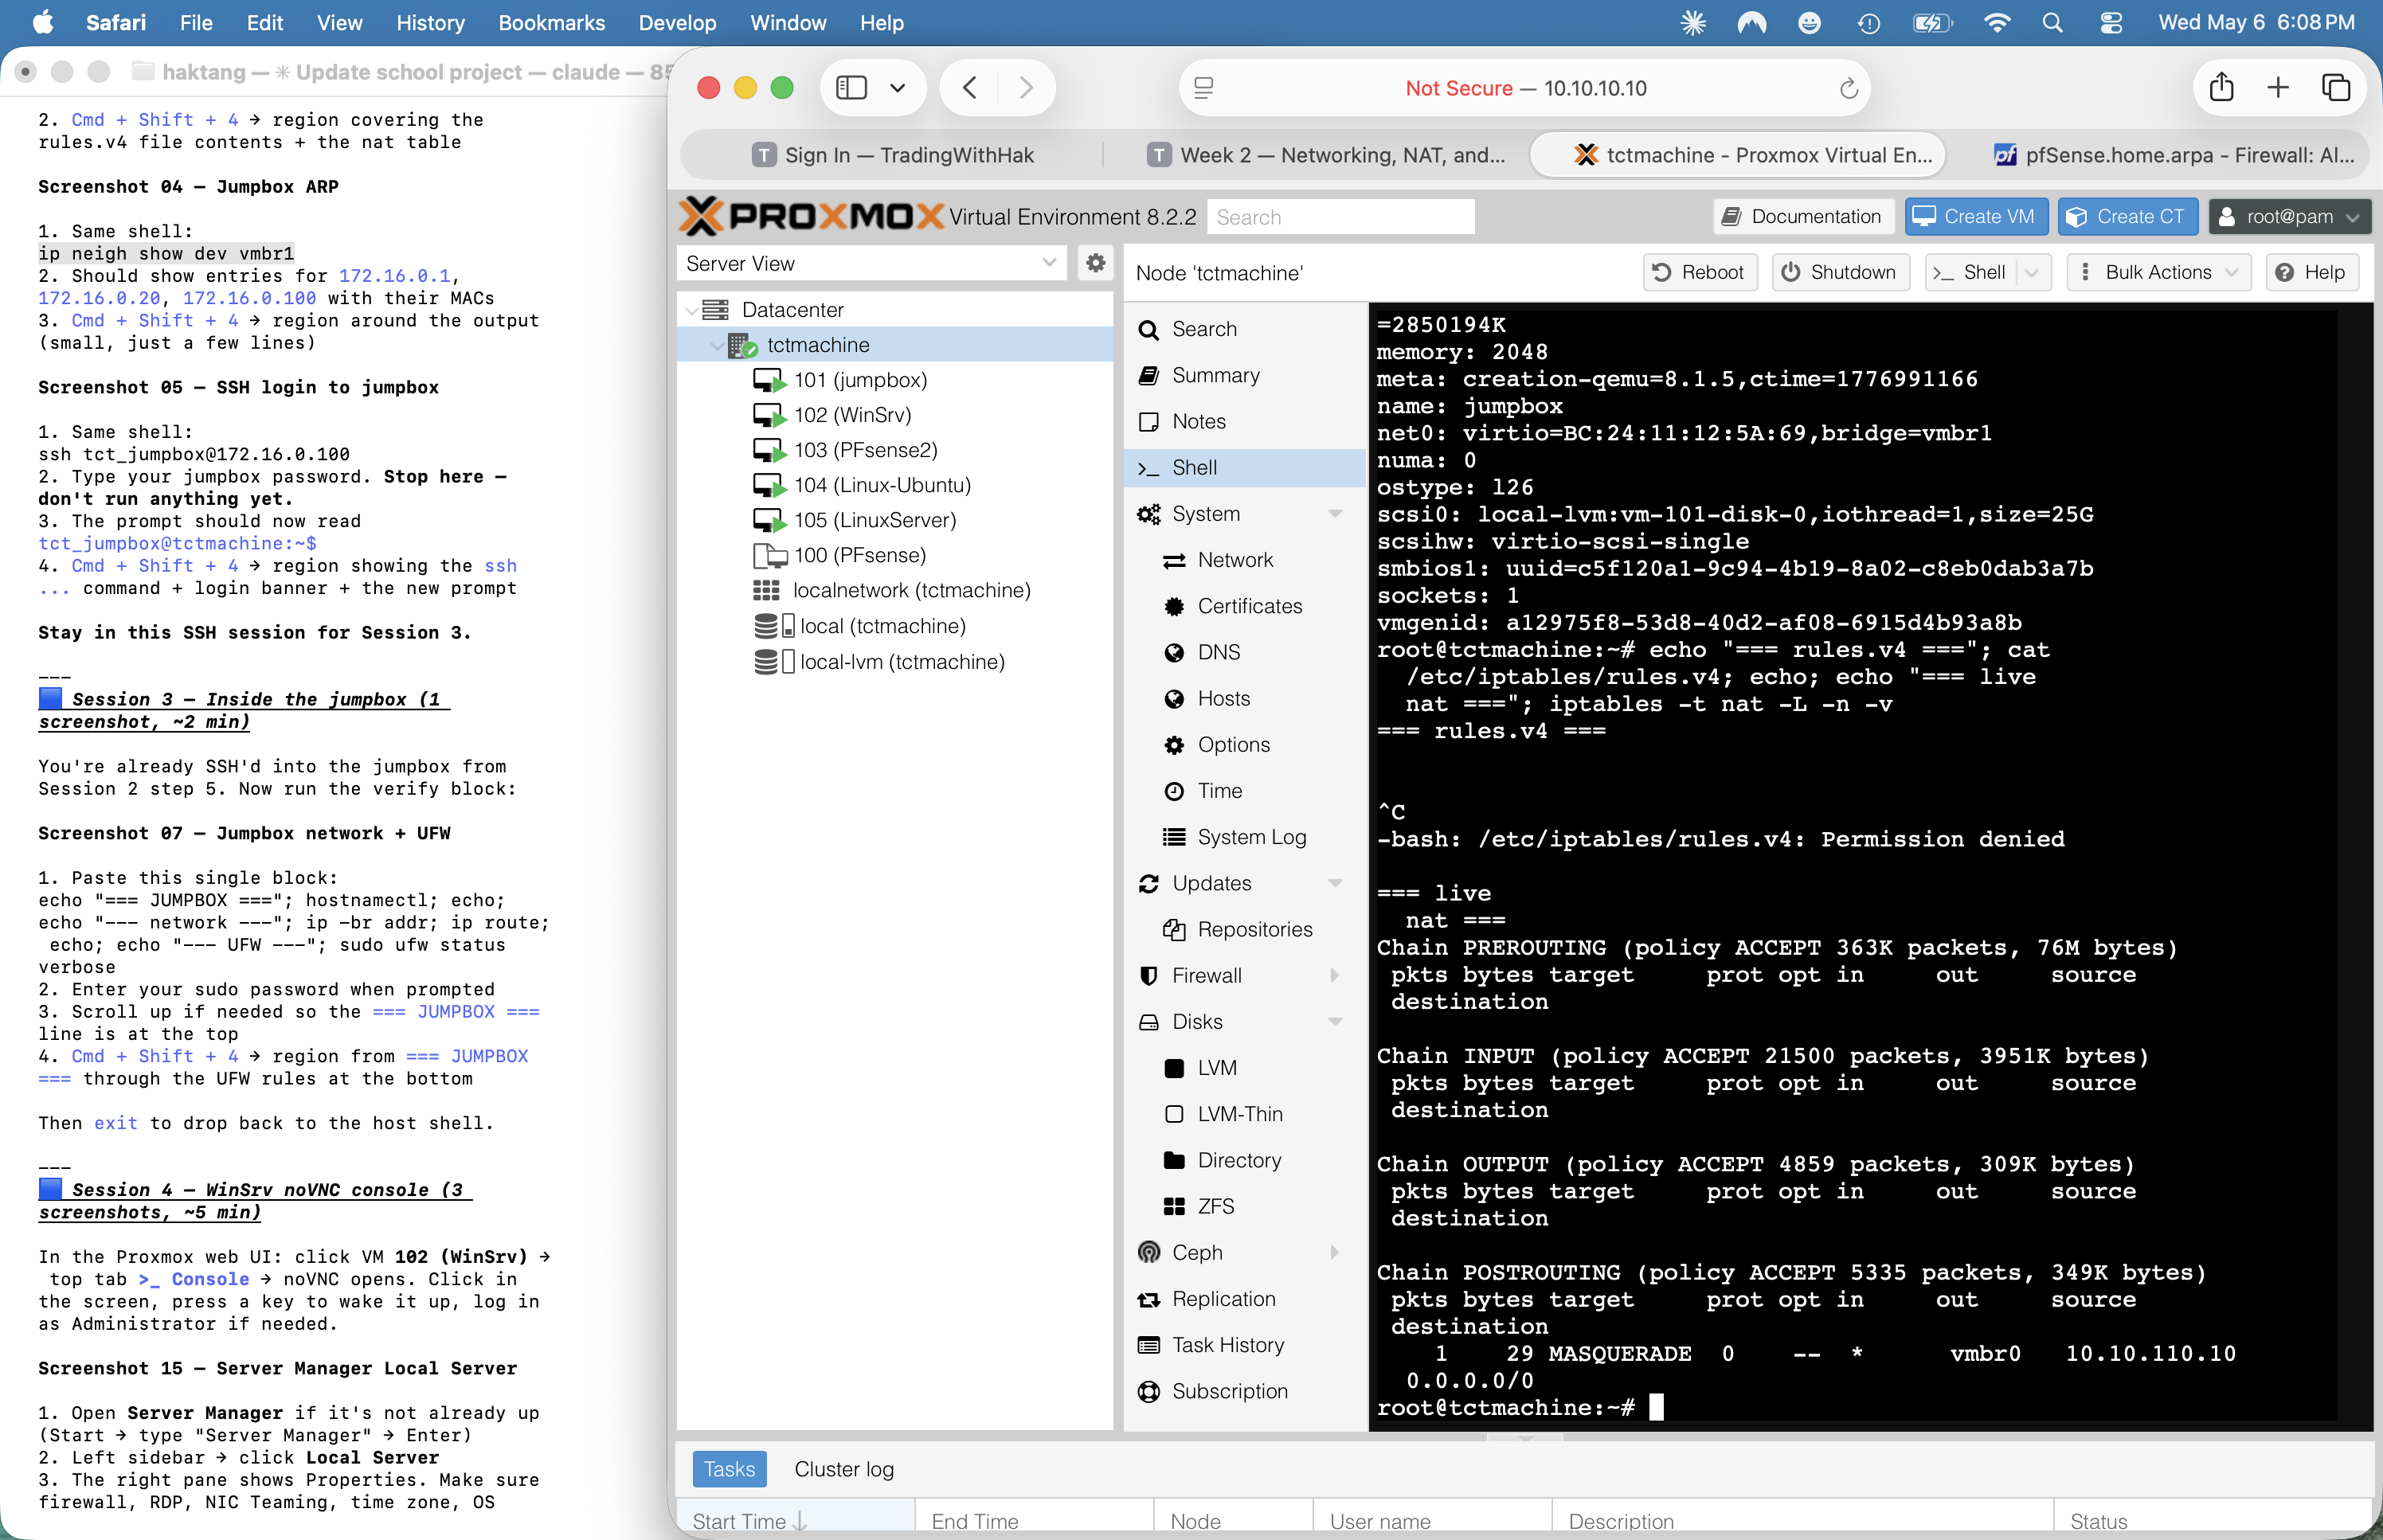Expand the Firewall section arrow
Image resolution: width=2383 pixels, height=1540 pixels.
(1335, 975)
